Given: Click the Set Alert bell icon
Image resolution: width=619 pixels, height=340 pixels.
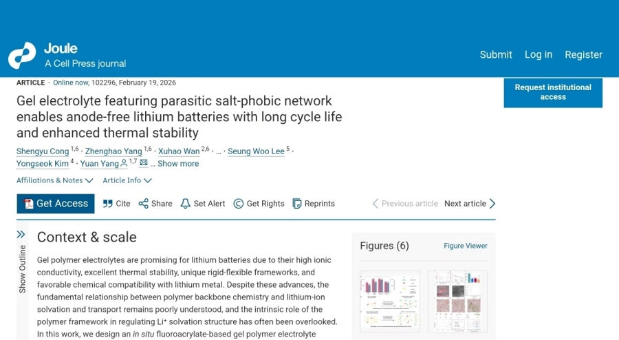Looking at the screenshot, I should point(185,204).
